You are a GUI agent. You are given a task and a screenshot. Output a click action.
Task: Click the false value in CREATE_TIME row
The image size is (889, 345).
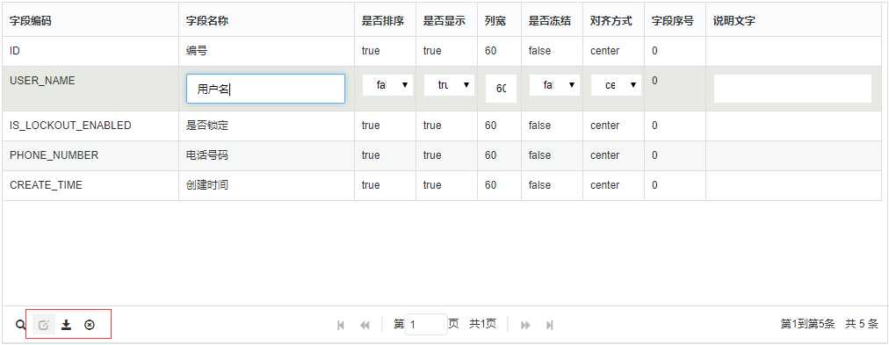[539, 185]
